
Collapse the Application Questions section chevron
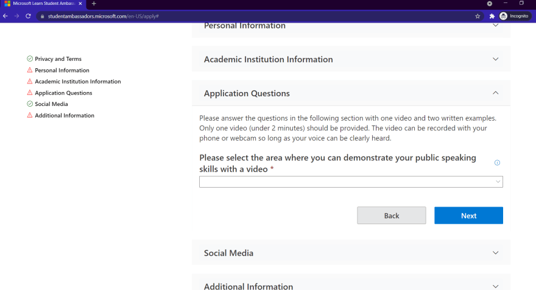pyautogui.click(x=495, y=93)
